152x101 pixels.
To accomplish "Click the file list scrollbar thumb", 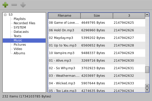I will [x=147, y=70].
